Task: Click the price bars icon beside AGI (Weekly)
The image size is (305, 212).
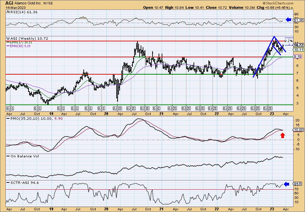Action: tap(8, 39)
